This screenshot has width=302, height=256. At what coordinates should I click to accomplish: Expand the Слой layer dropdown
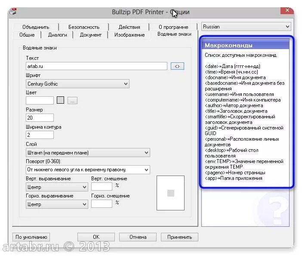pos(88,153)
